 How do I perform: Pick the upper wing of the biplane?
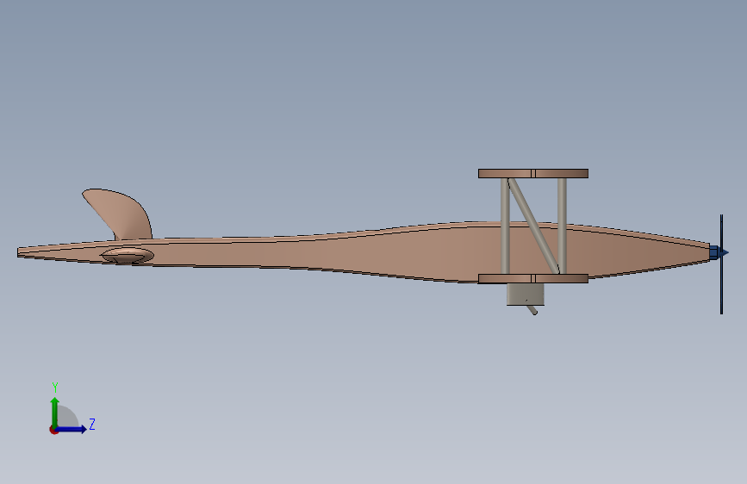pos(533,173)
